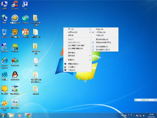Launch the QQ penguin shortcut
The image size is (157, 118).
pyautogui.click(x=15, y=76)
